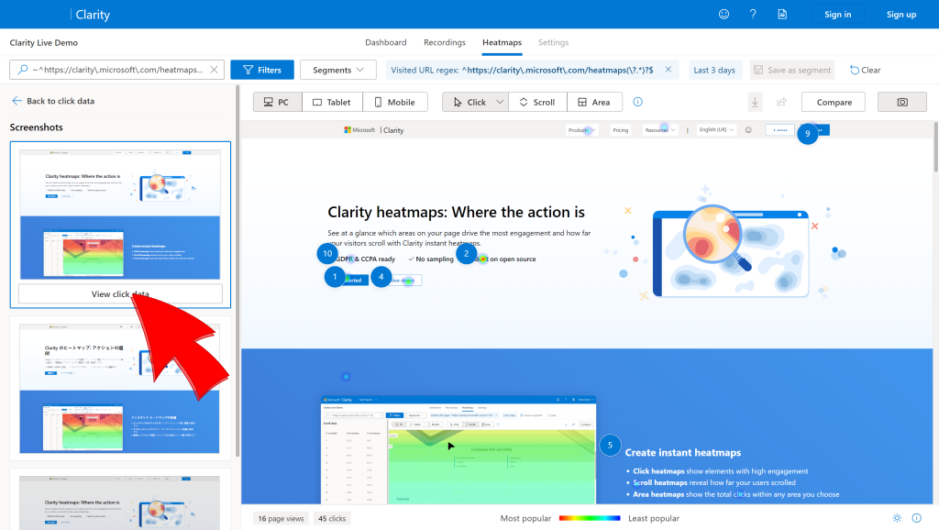
Task: Click the camera screenshot button
Action: (902, 103)
